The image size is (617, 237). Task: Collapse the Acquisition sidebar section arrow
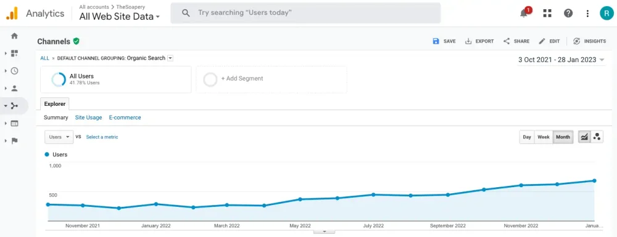coord(6,106)
